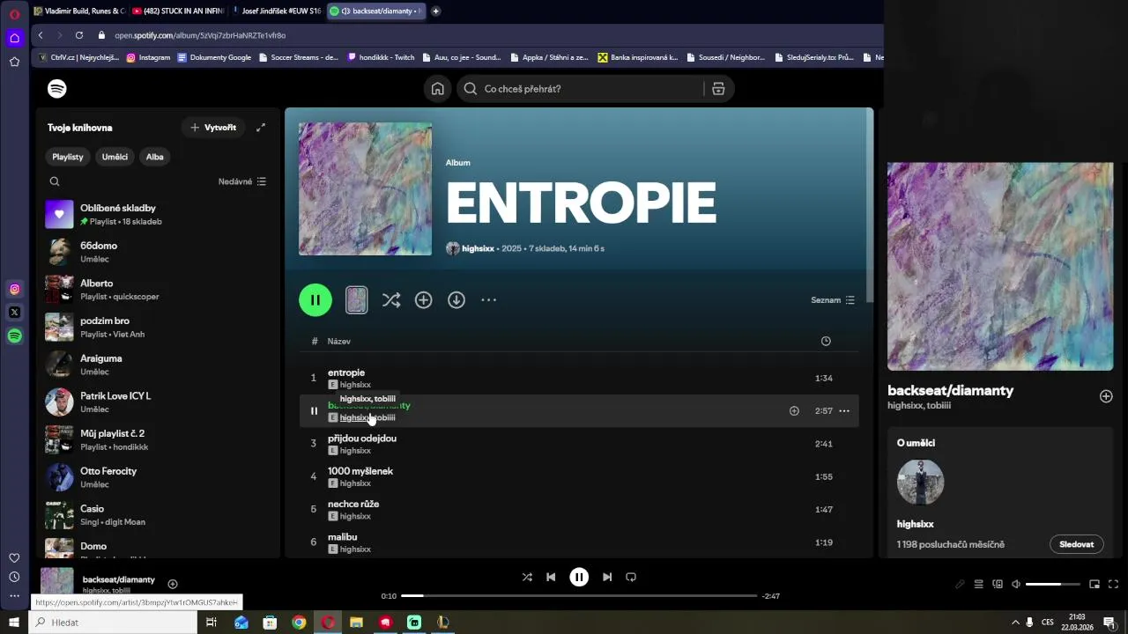Open Casio single by digit Moan
Screen dimensions: 1128x634
pyautogui.click(x=158, y=515)
